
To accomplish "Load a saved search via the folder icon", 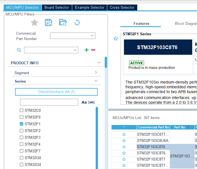I will (x=63, y=22).
